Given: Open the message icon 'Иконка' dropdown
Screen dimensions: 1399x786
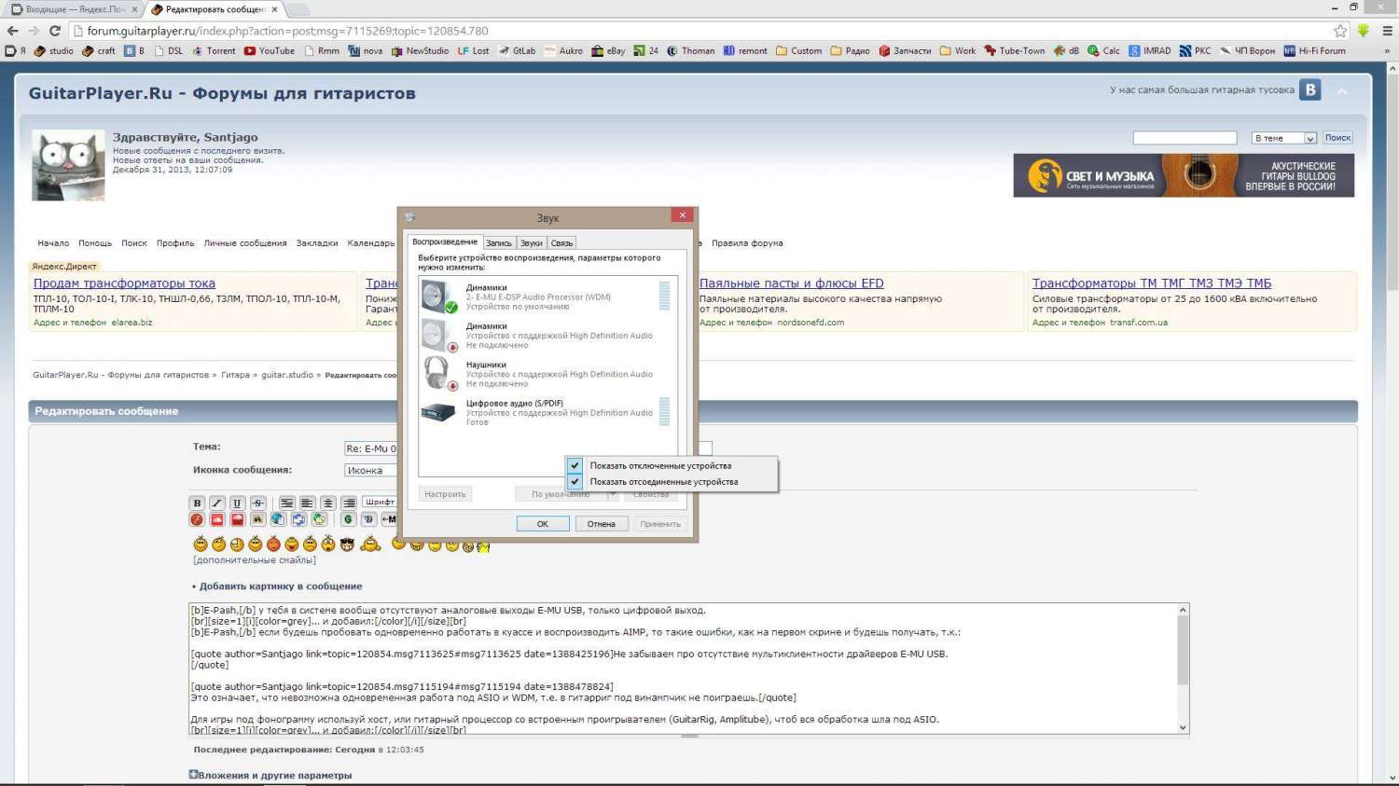Looking at the screenshot, I should [371, 471].
